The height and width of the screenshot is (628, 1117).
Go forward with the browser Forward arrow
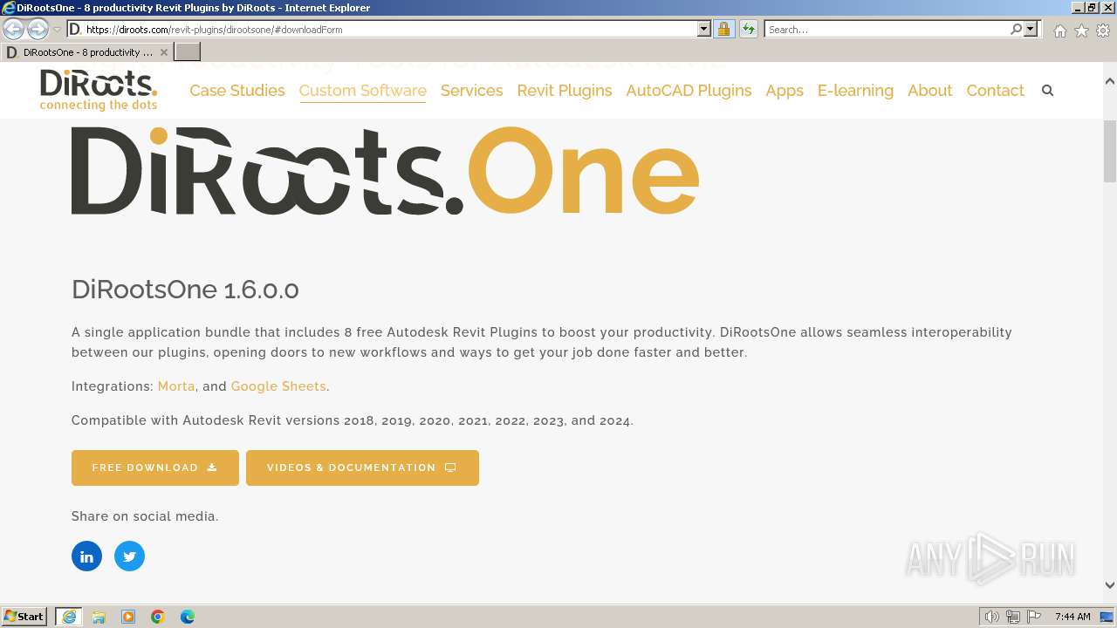[x=38, y=29]
